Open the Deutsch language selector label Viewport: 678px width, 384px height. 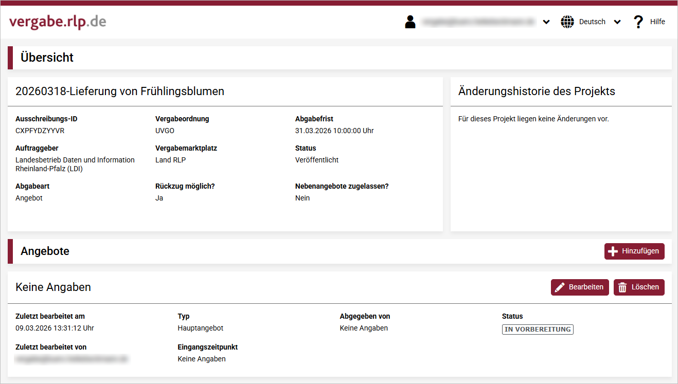point(592,22)
